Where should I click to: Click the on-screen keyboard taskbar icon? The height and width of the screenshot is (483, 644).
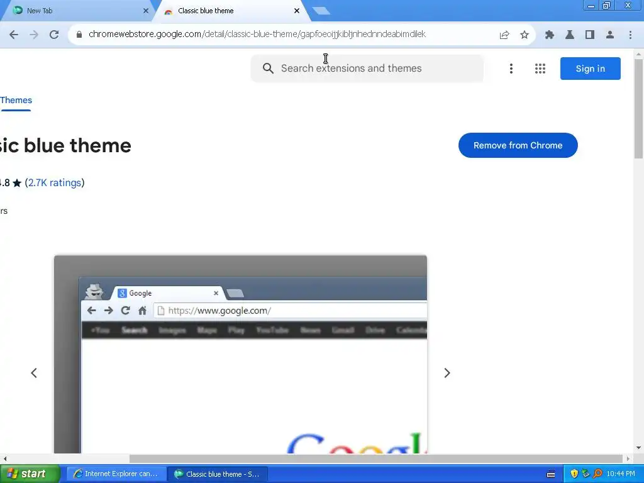[551, 474]
